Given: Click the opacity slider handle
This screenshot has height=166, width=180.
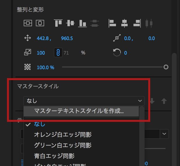Looking at the screenshot, I should point(166,67).
